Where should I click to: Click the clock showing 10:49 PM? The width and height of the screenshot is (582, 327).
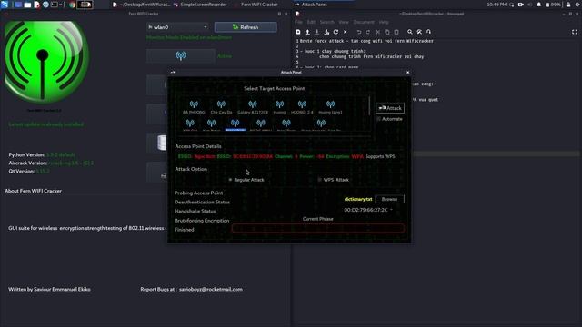pyautogui.click(x=497, y=5)
